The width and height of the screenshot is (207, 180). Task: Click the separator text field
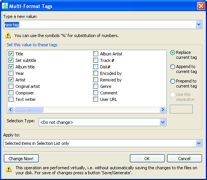click(x=181, y=109)
